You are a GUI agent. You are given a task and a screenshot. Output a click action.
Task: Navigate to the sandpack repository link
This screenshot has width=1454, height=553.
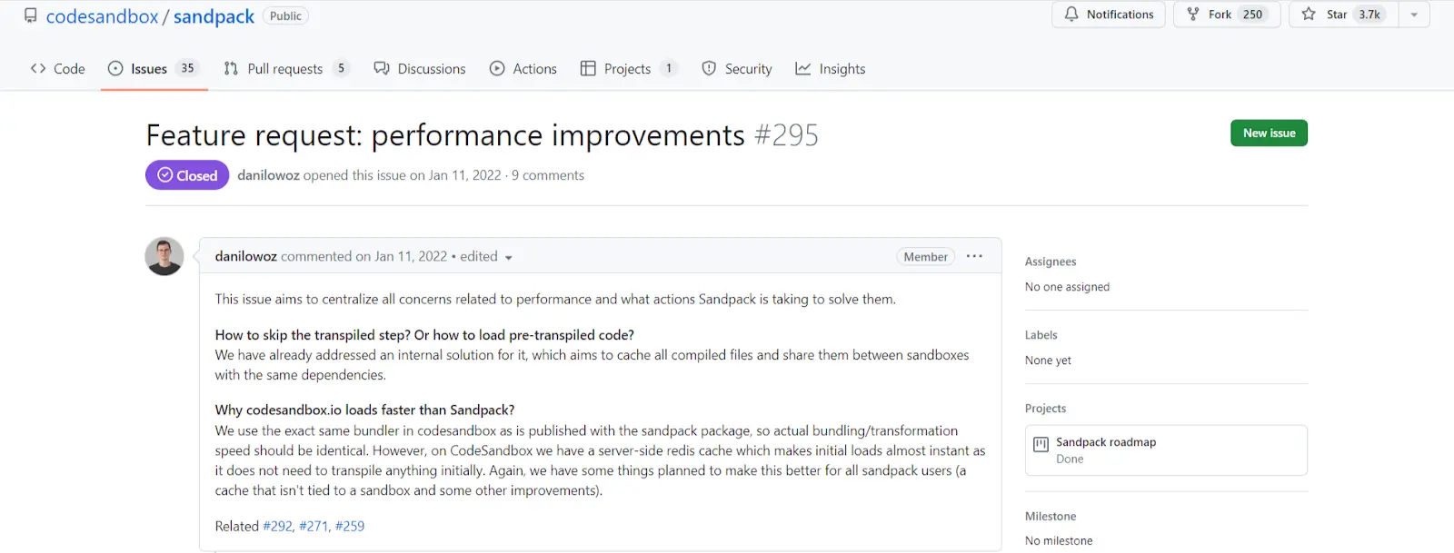tap(214, 15)
